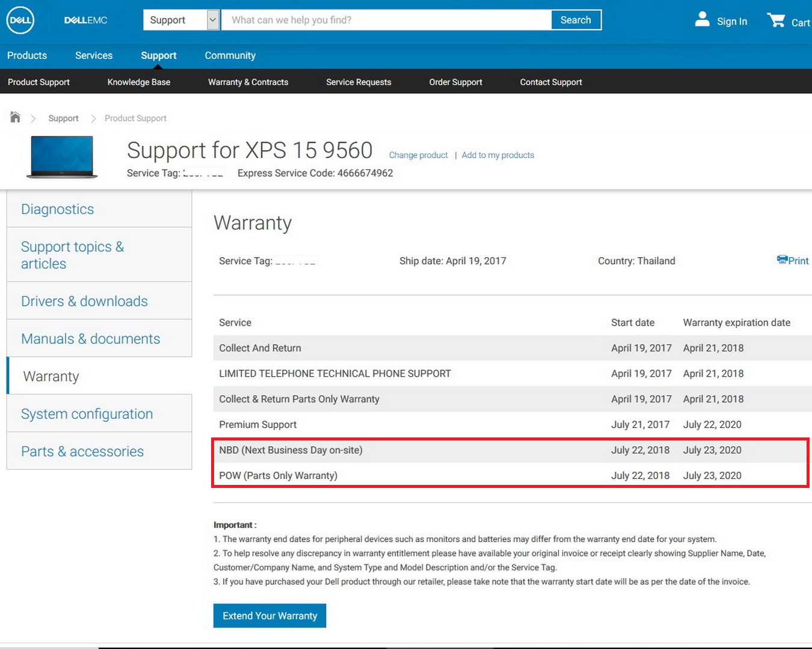Click Premium Support expiration July 22, 2020
Screen dimensions: 812x649
pos(712,425)
